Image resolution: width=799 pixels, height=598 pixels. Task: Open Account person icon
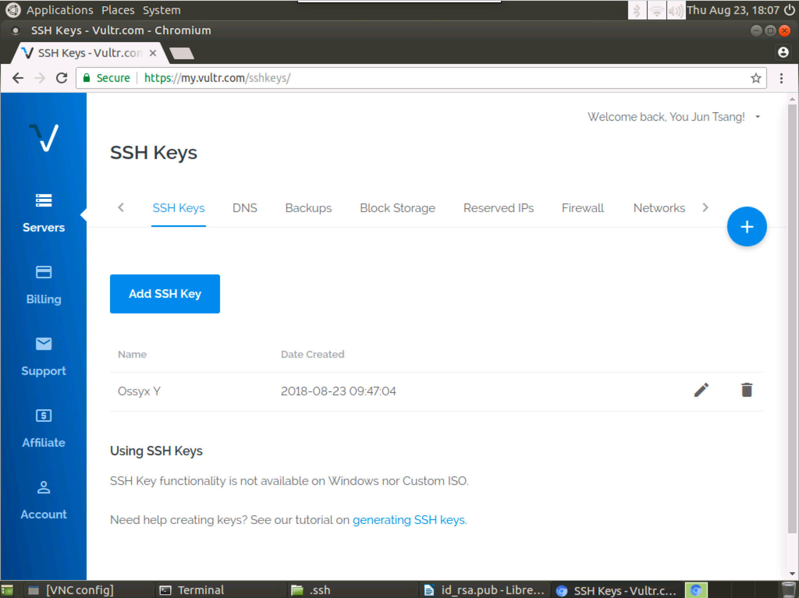pos(44,487)
